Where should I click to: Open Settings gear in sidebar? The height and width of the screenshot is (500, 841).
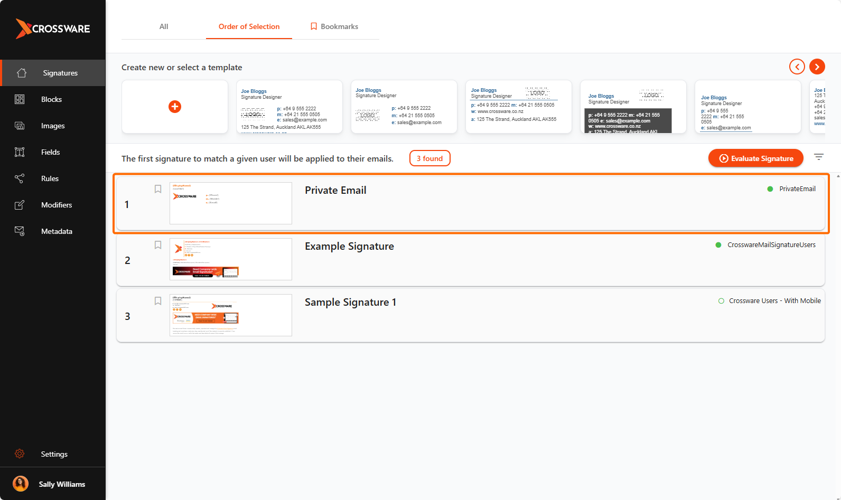click(20, 454)
